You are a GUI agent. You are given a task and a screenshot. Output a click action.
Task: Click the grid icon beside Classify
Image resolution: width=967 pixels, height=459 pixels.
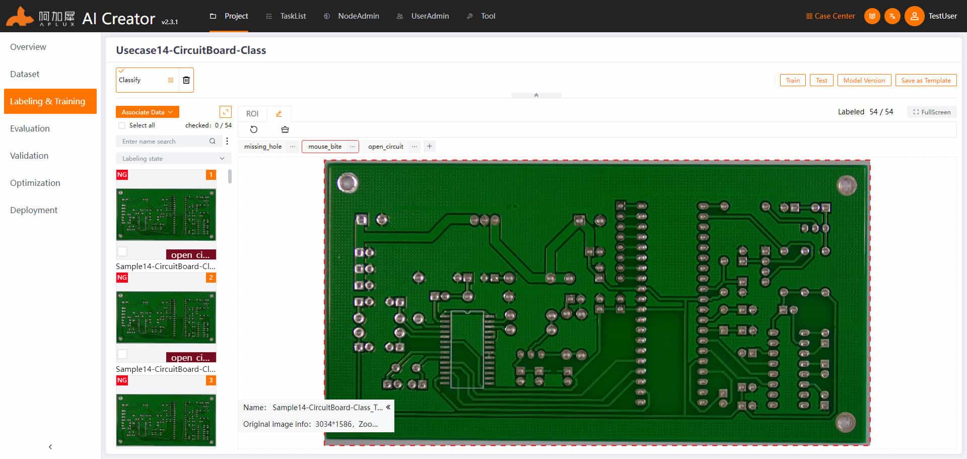point(171,80)
